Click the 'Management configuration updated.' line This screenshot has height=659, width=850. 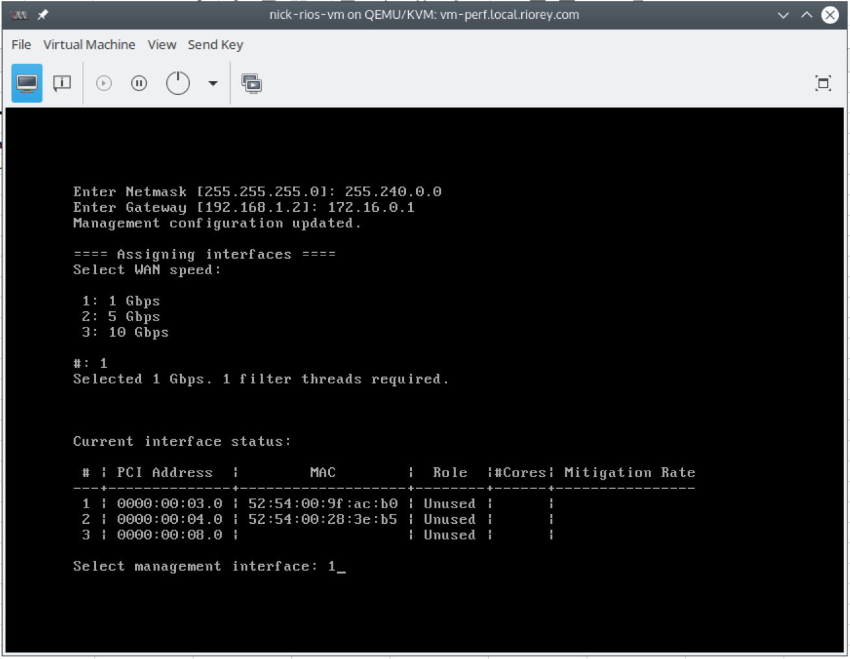click(x=217, y=223)
